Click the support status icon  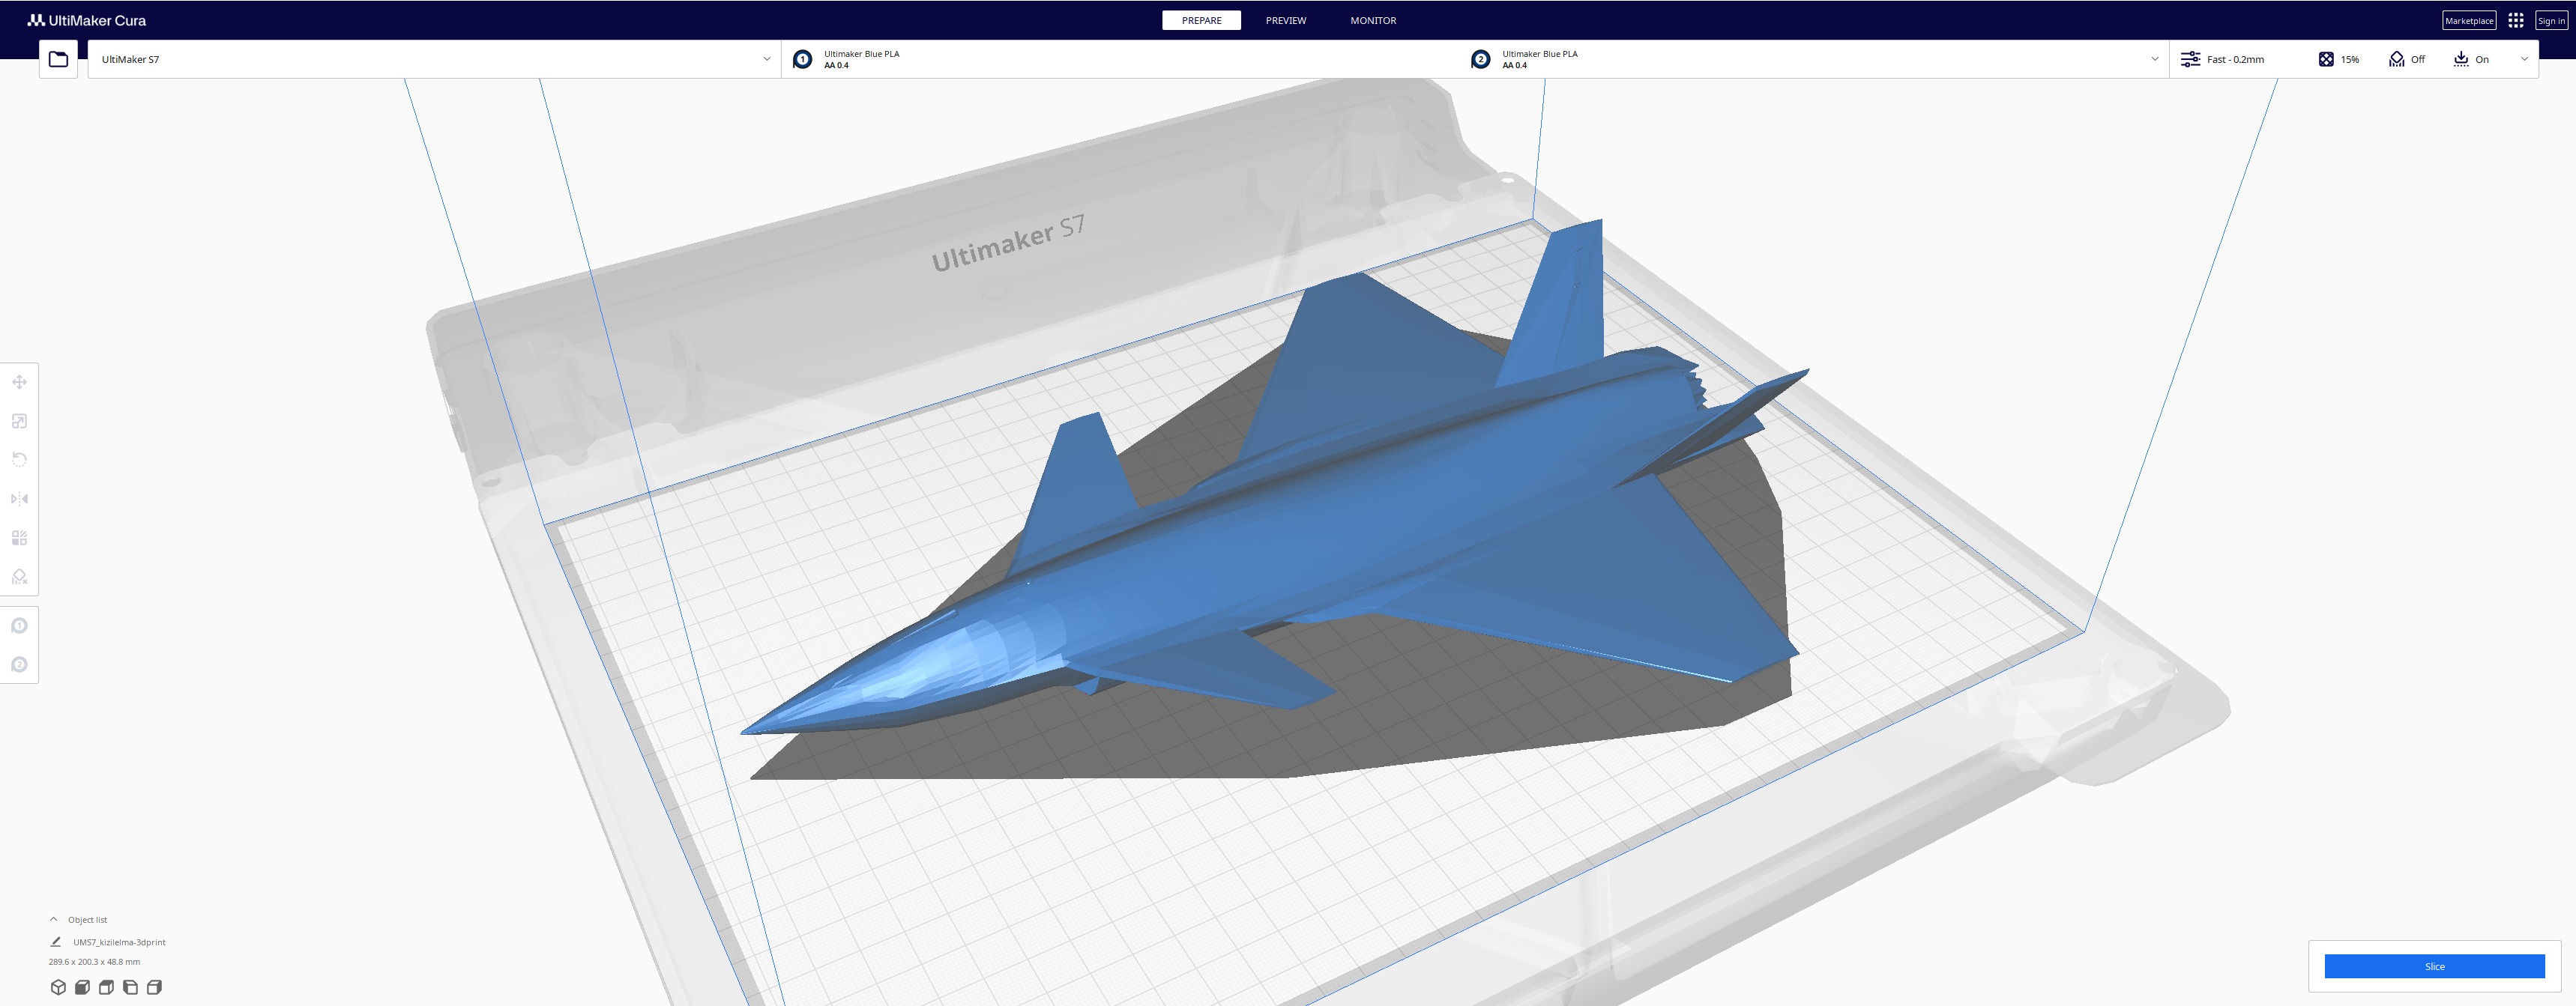(2396, 59)
